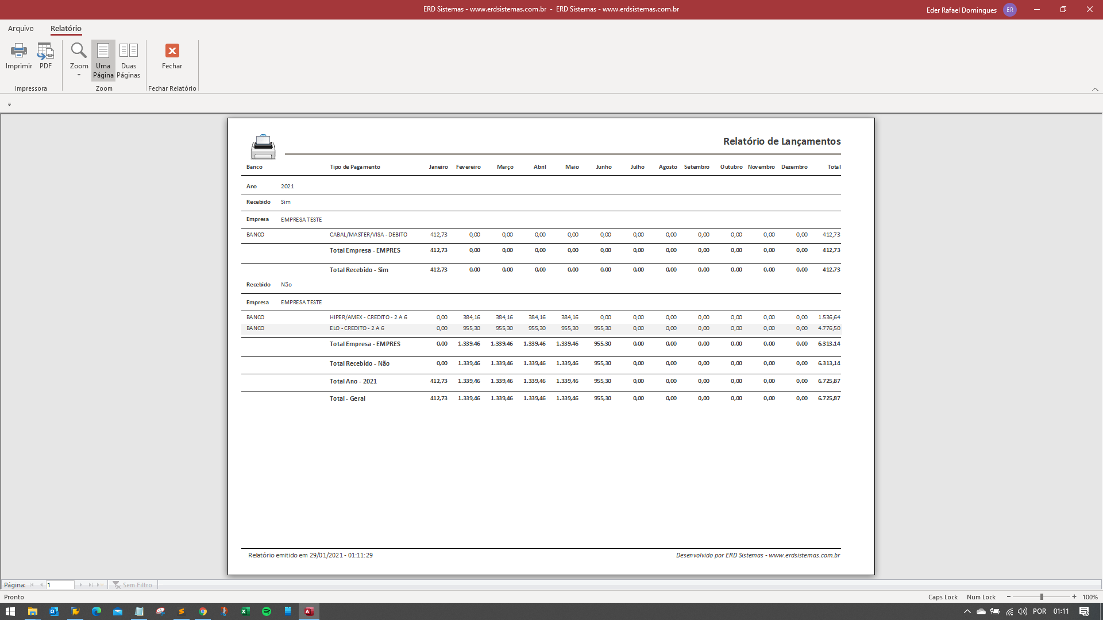1103x620 pixels.
Task: Open Outlook from the taskbar
Action: tap(53, 611)
